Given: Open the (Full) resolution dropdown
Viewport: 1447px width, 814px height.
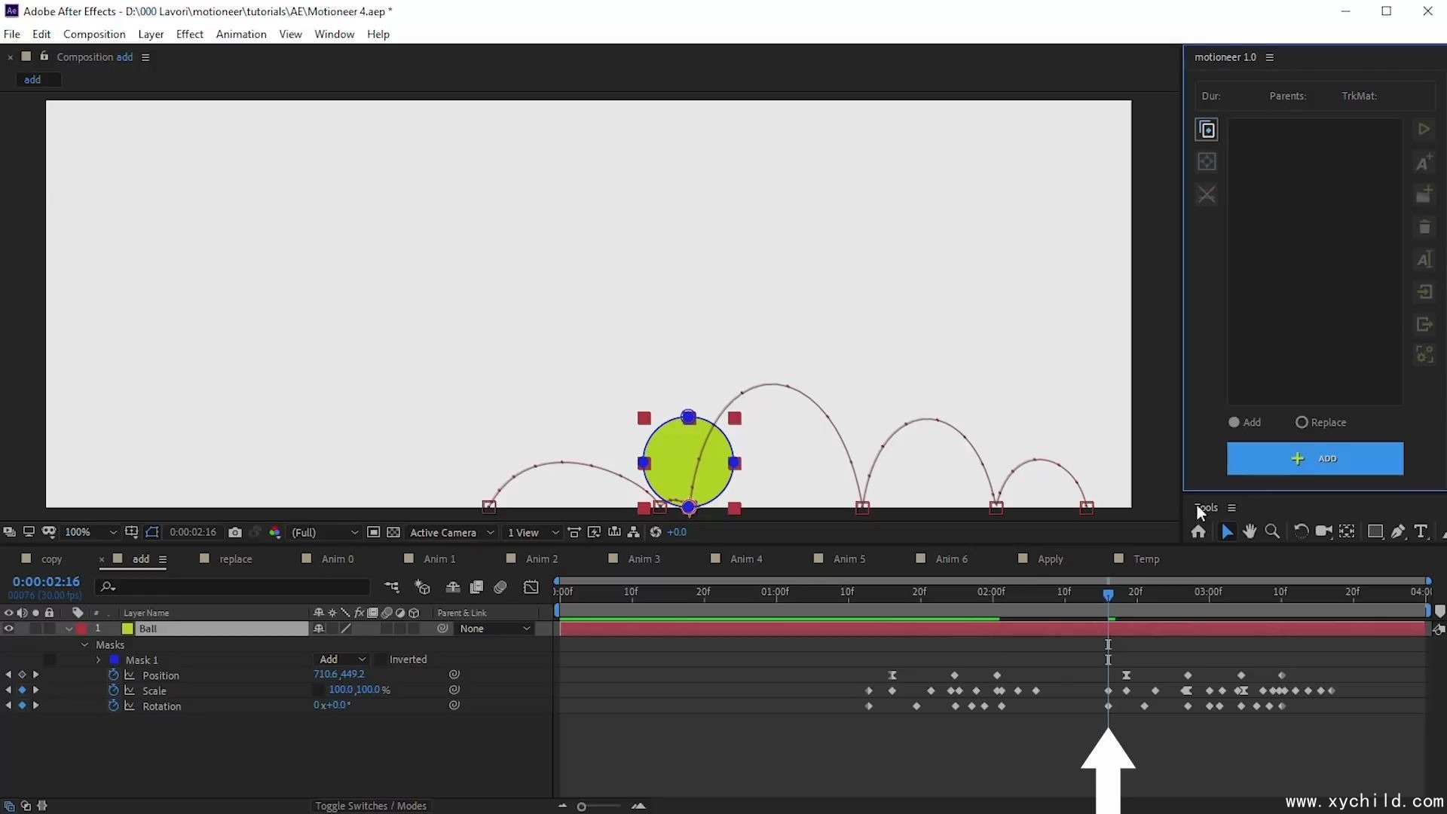Looking at the screenshot, I should click(324, 532).
